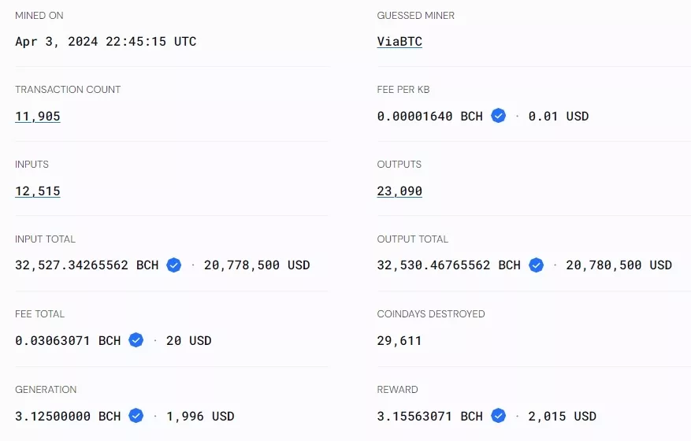Click the 0.00001640 BCH fee amount
691x441 pixels.
[429, 117]
